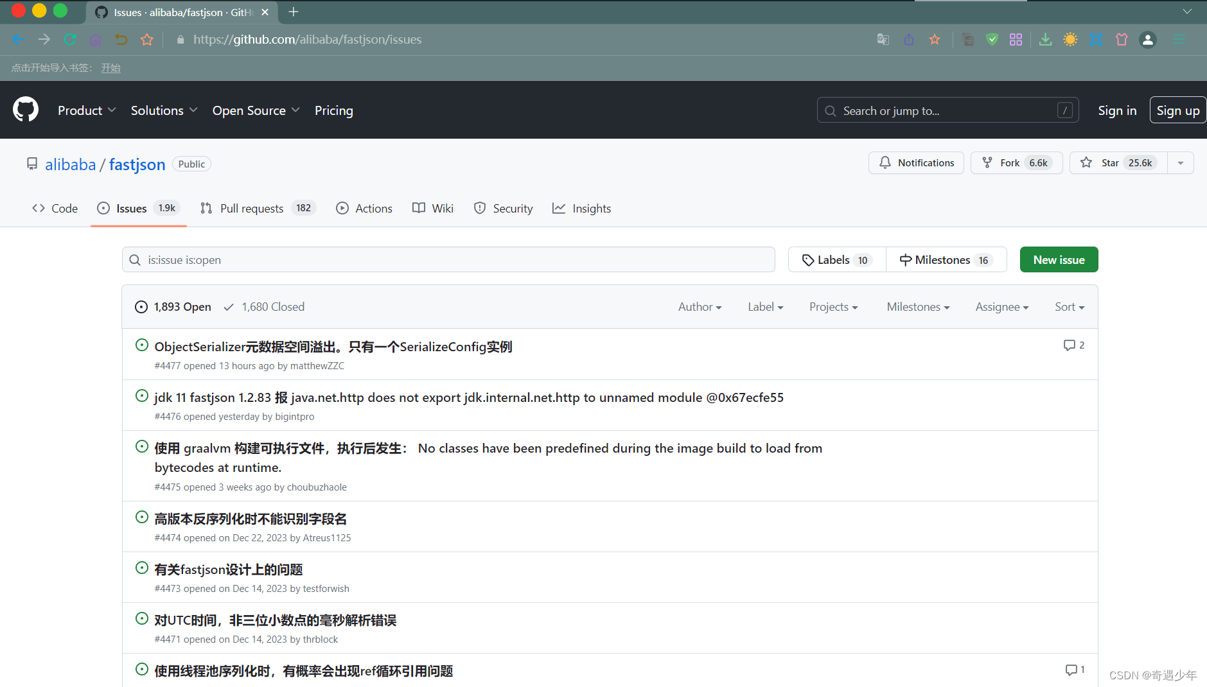
Task: Open the alibaba organization link
Action: coord(71,164)
